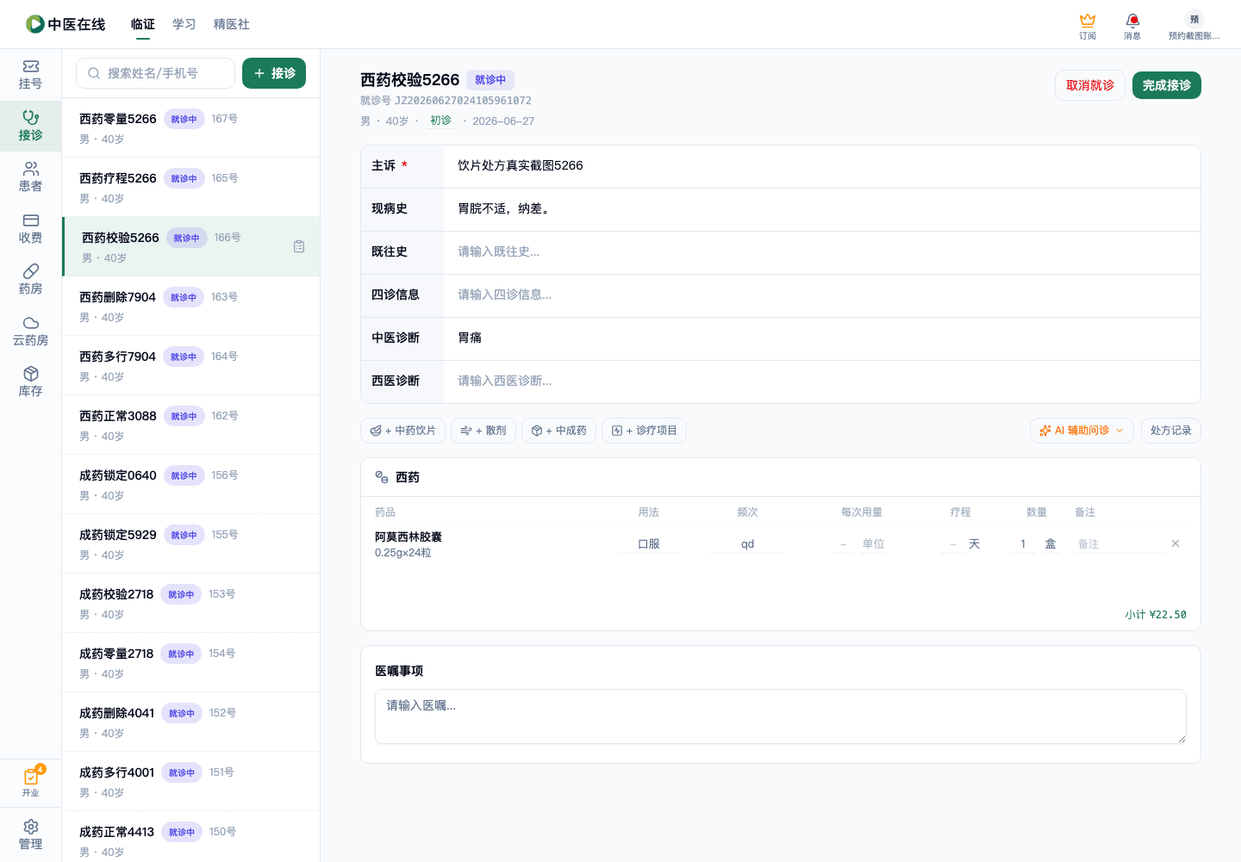
Task: Add 中药饮片 prescription
Action: tap(402, 431)
